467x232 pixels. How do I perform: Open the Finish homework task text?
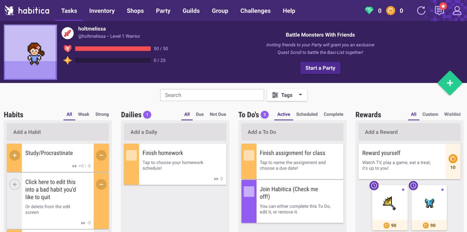163,153
